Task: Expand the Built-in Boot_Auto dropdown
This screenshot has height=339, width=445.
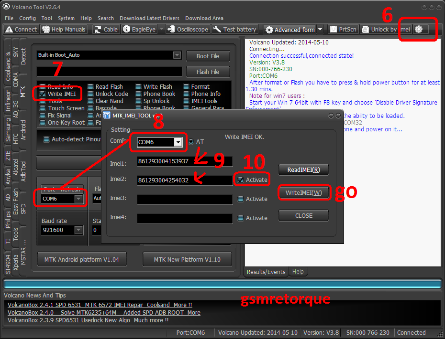Action: 177,55
